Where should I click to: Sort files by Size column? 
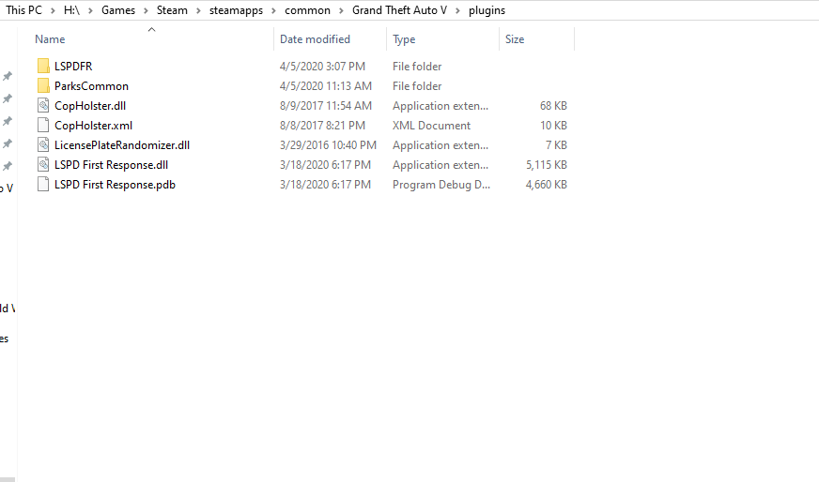tap(515, 39)
